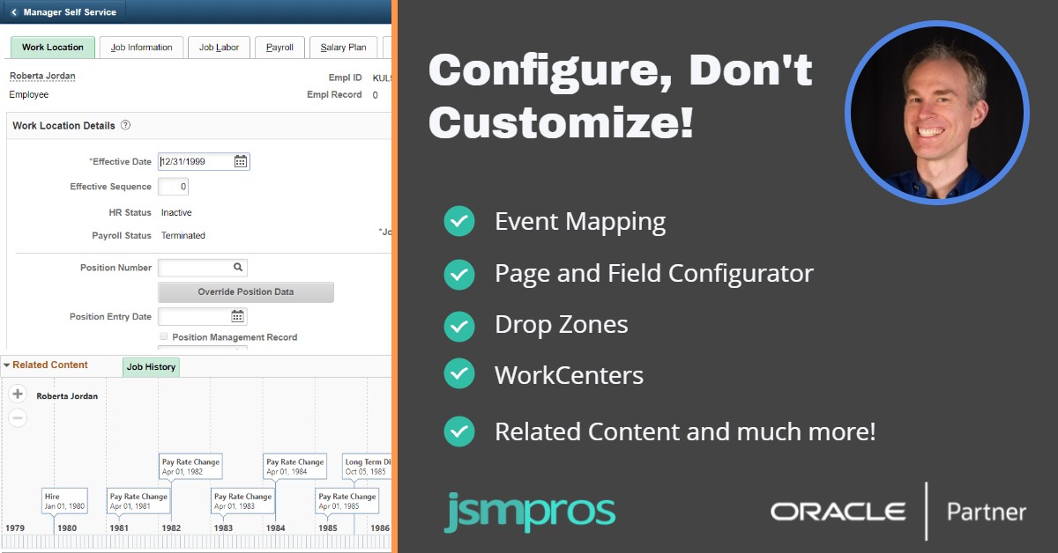
Task: Click the WorkCenters text
Action: pyautogui.click(x=569, y=375)
